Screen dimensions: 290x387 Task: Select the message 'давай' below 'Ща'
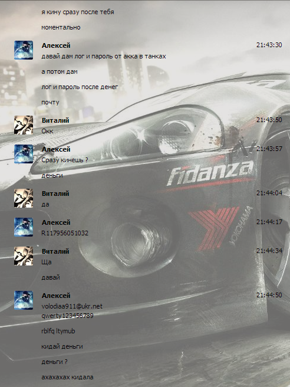click(x=51, y=277)
